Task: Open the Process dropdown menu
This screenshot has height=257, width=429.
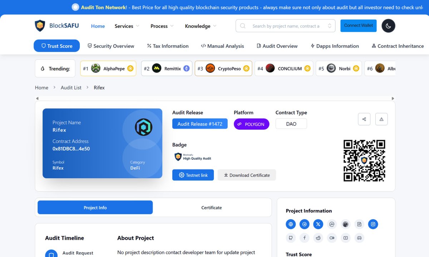Action: click(161, 26)
